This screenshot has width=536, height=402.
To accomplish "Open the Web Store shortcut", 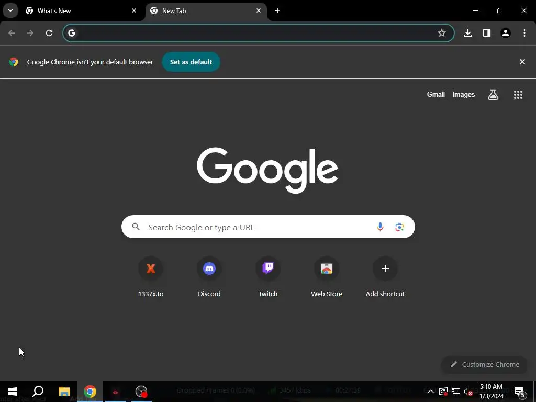I will click(x=327, y=277).
